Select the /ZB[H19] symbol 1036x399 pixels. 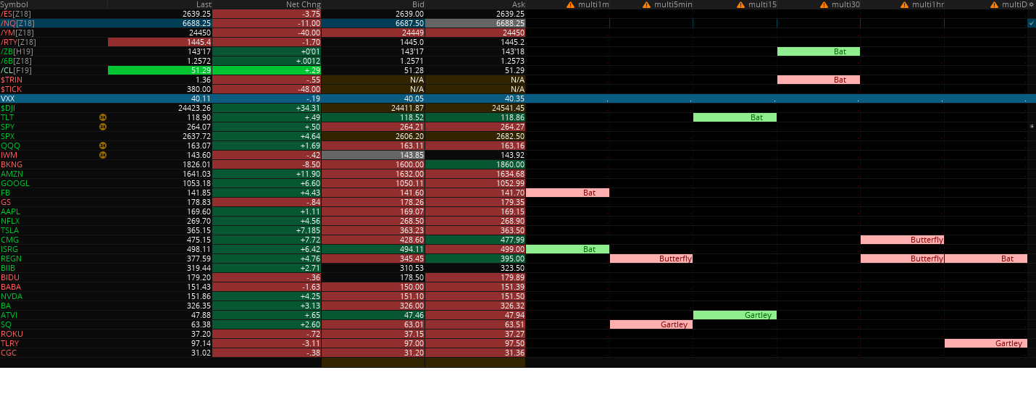click(17, 51)
